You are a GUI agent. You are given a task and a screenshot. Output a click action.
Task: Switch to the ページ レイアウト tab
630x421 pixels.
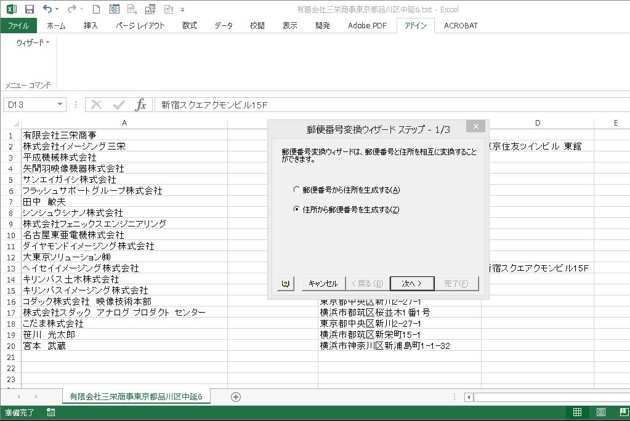140,25
